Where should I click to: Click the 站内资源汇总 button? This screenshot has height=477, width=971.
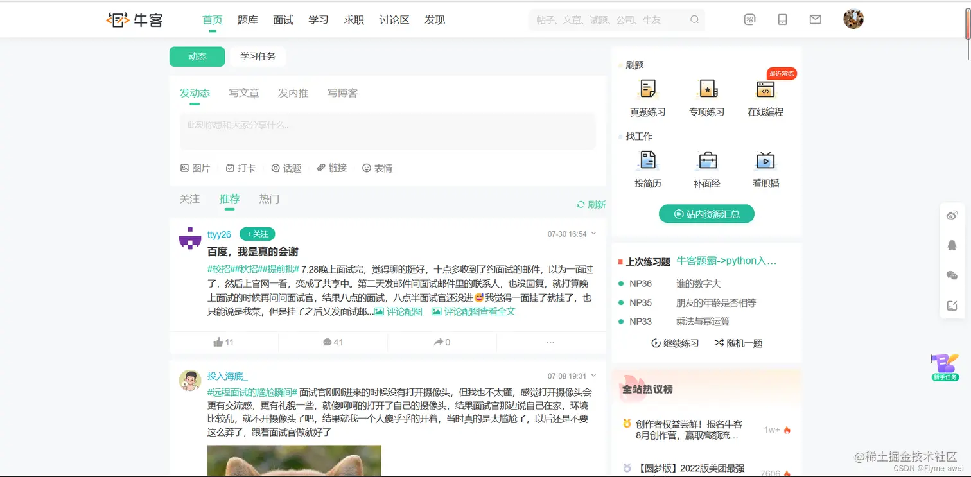pyautogui.click(x=706, y=214)
